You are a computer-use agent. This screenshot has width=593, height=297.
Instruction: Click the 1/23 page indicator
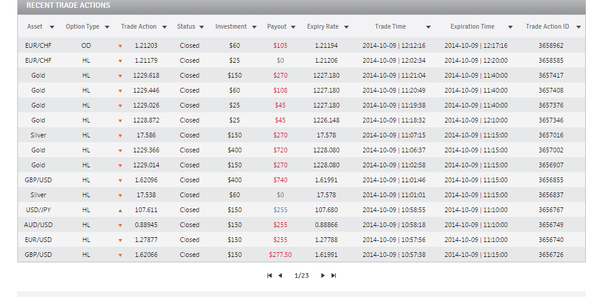point(302,275)
